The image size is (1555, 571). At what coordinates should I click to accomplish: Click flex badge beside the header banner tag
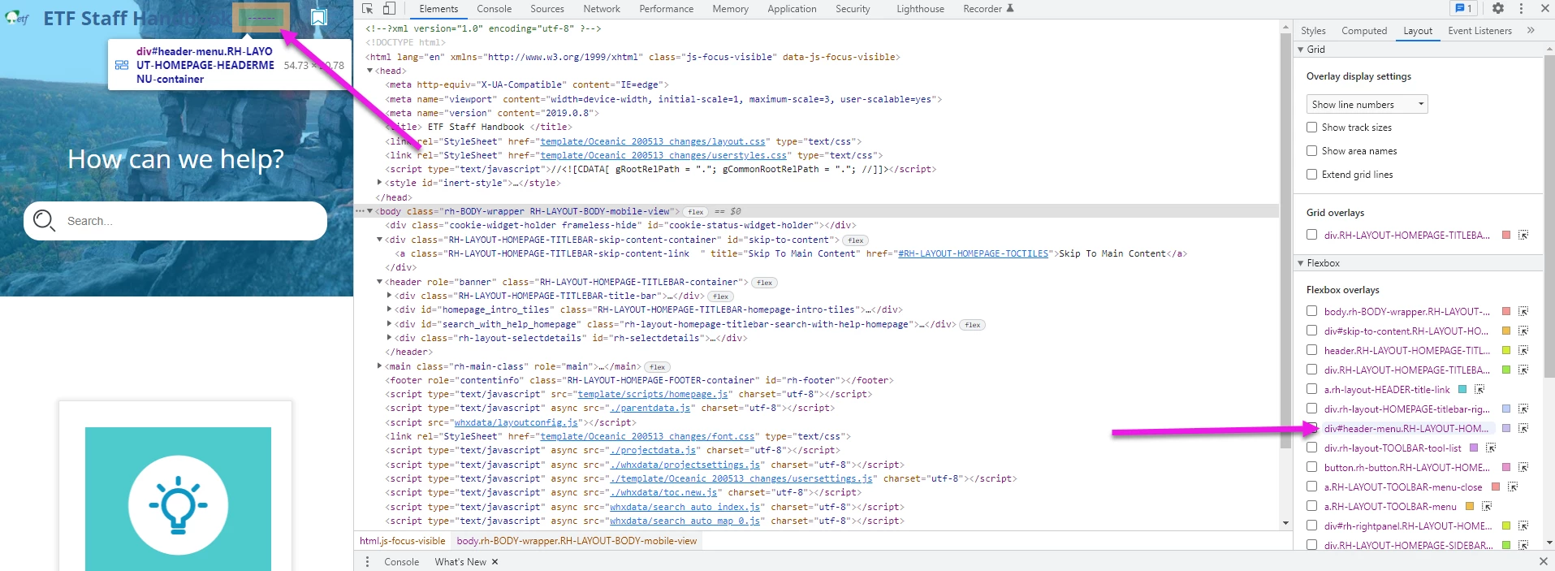764,283
